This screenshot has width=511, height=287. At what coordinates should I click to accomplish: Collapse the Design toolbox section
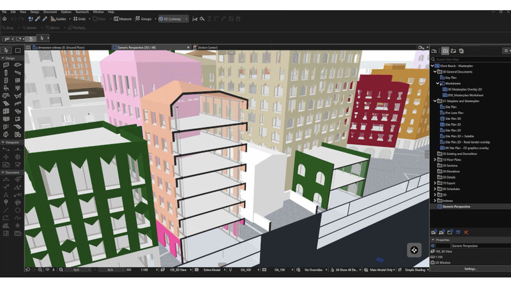point(3,58)
